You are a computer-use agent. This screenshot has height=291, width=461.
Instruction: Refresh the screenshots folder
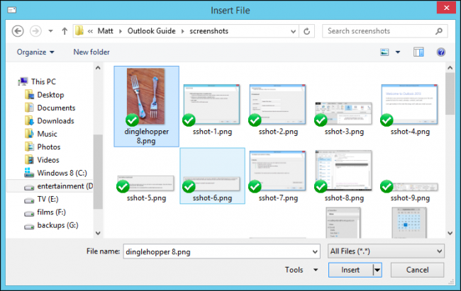click(x=306, y=31)
